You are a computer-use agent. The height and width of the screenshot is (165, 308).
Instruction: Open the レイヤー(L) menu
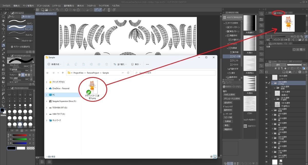pyautogui.click(x=56, y=5)
